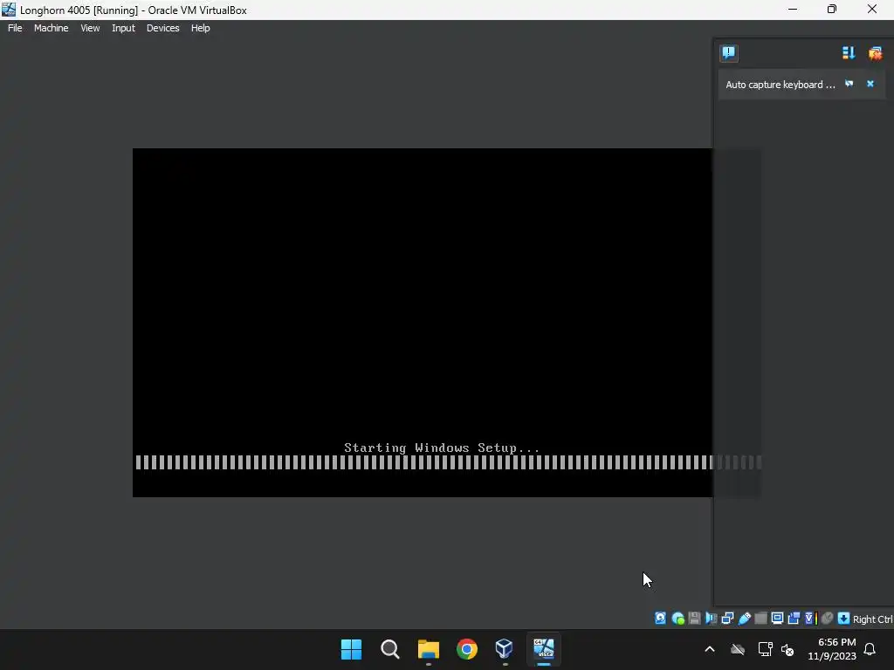Open the View menu

pyautogui.click(x=90, y=28)
